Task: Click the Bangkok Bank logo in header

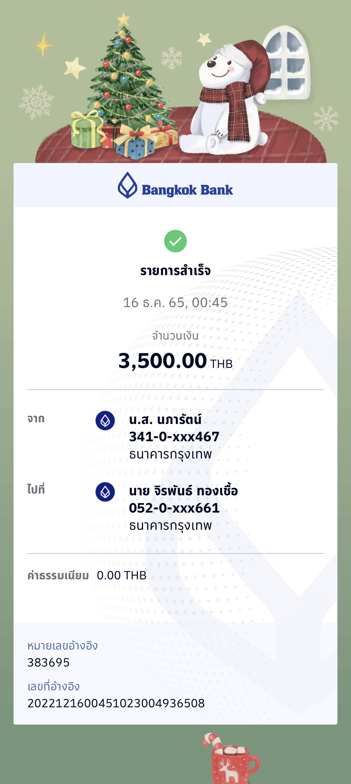Action: click(175, 186)
